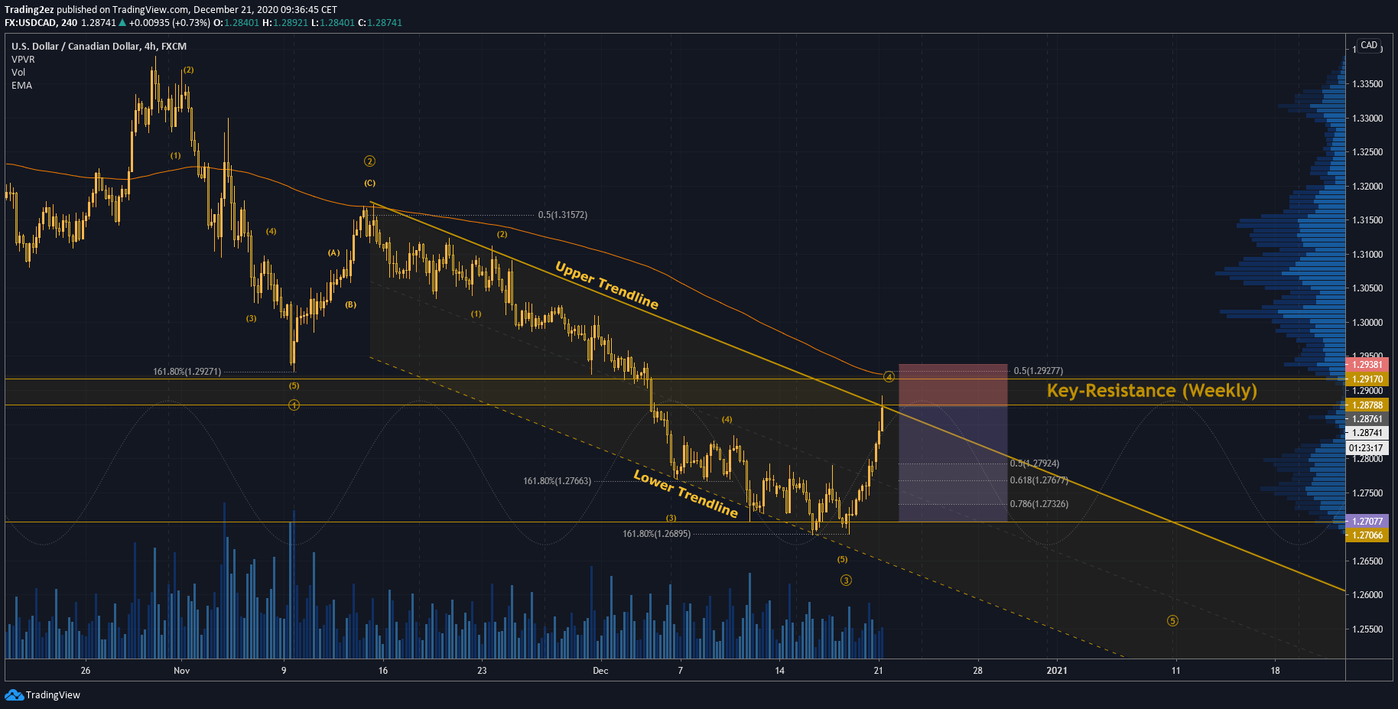This screenshot has height=709, width=1398.
Task: Click the CAD currency label
Action: point(1369,45)
